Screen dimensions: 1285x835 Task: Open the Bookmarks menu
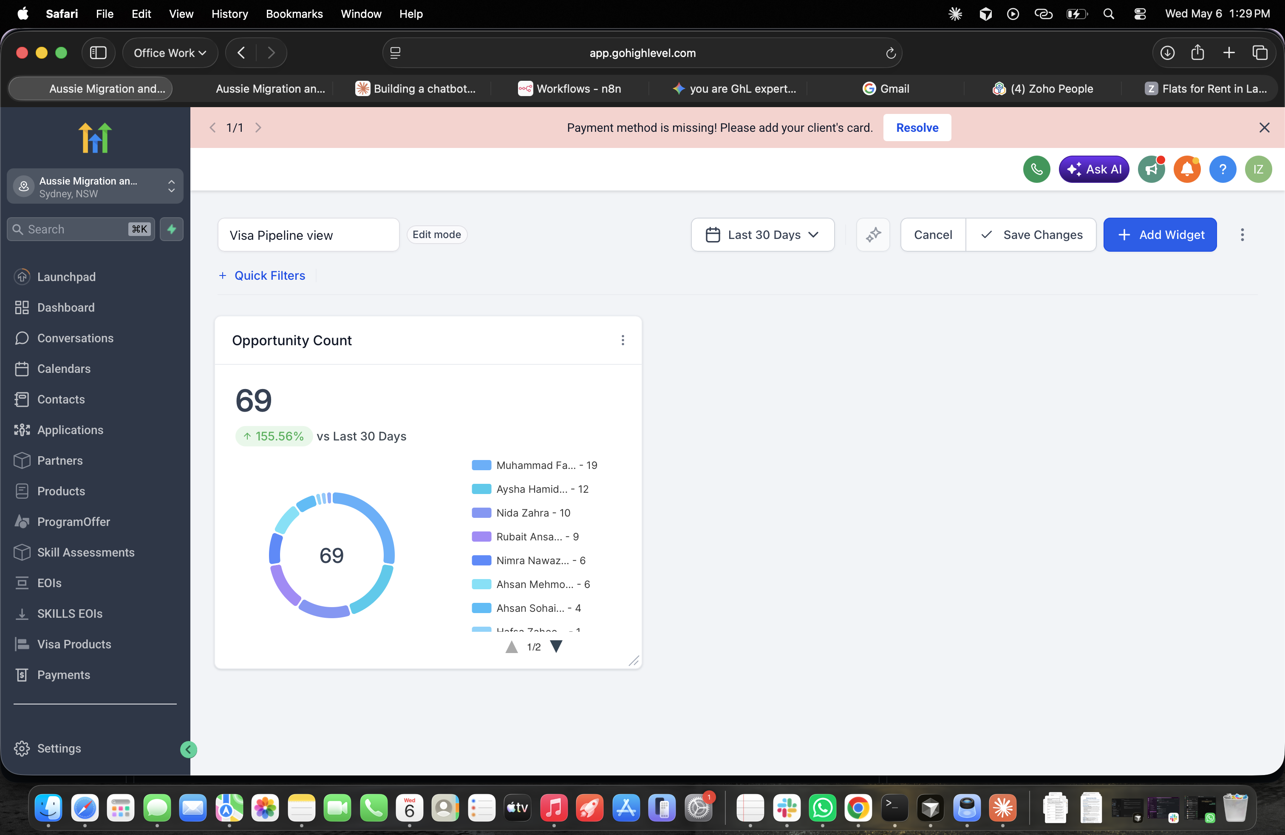coord(294,14)
